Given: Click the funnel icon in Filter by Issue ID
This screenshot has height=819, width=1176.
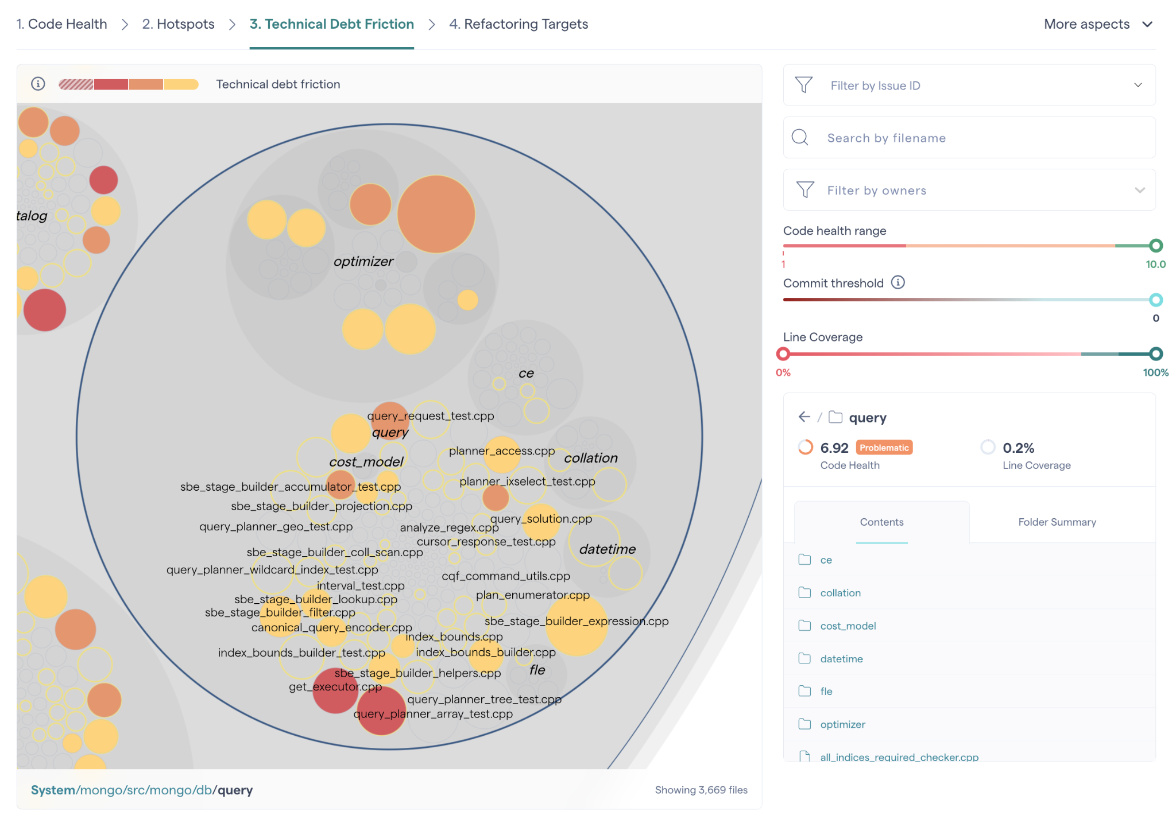Looking at the screenshot, I should 803,85.
